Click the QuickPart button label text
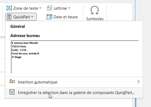The image size is (151, 107). coord(22,17)
